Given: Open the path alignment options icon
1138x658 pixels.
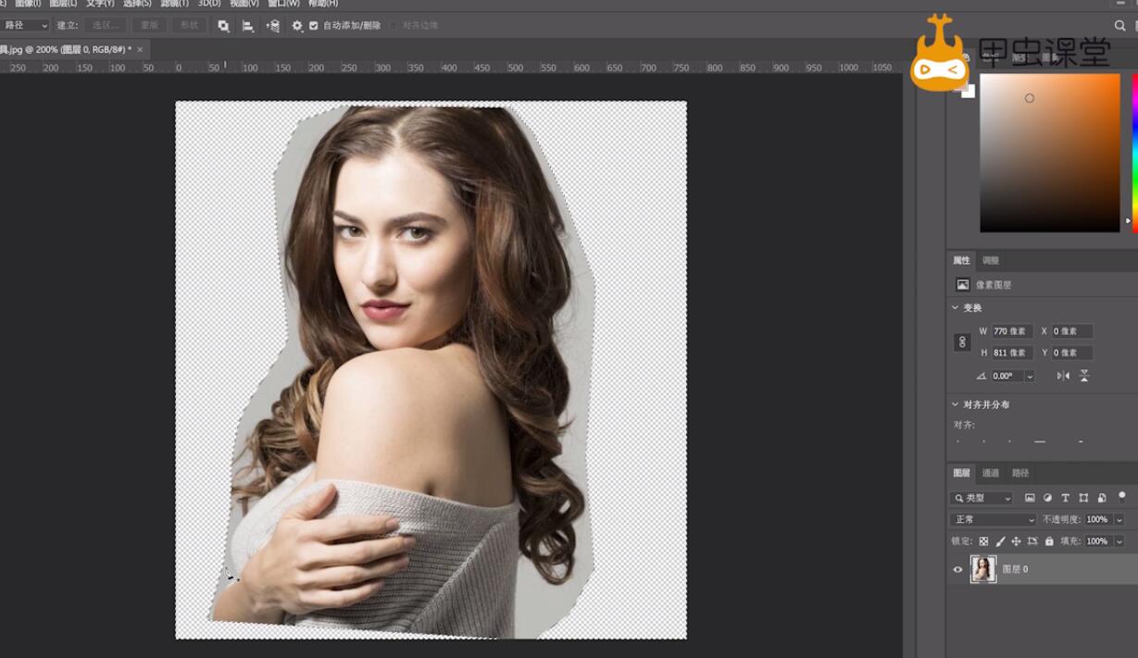Looking at the screenshot, I should pyautogui.click(x=248, y=26).
